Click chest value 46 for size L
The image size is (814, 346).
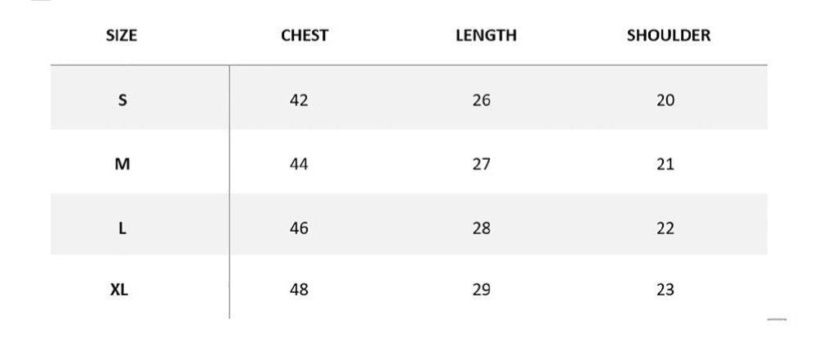coord(299,228)
